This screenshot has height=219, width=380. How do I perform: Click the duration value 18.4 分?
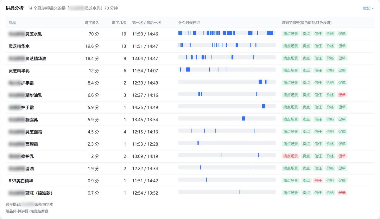[x=92, y=59]
